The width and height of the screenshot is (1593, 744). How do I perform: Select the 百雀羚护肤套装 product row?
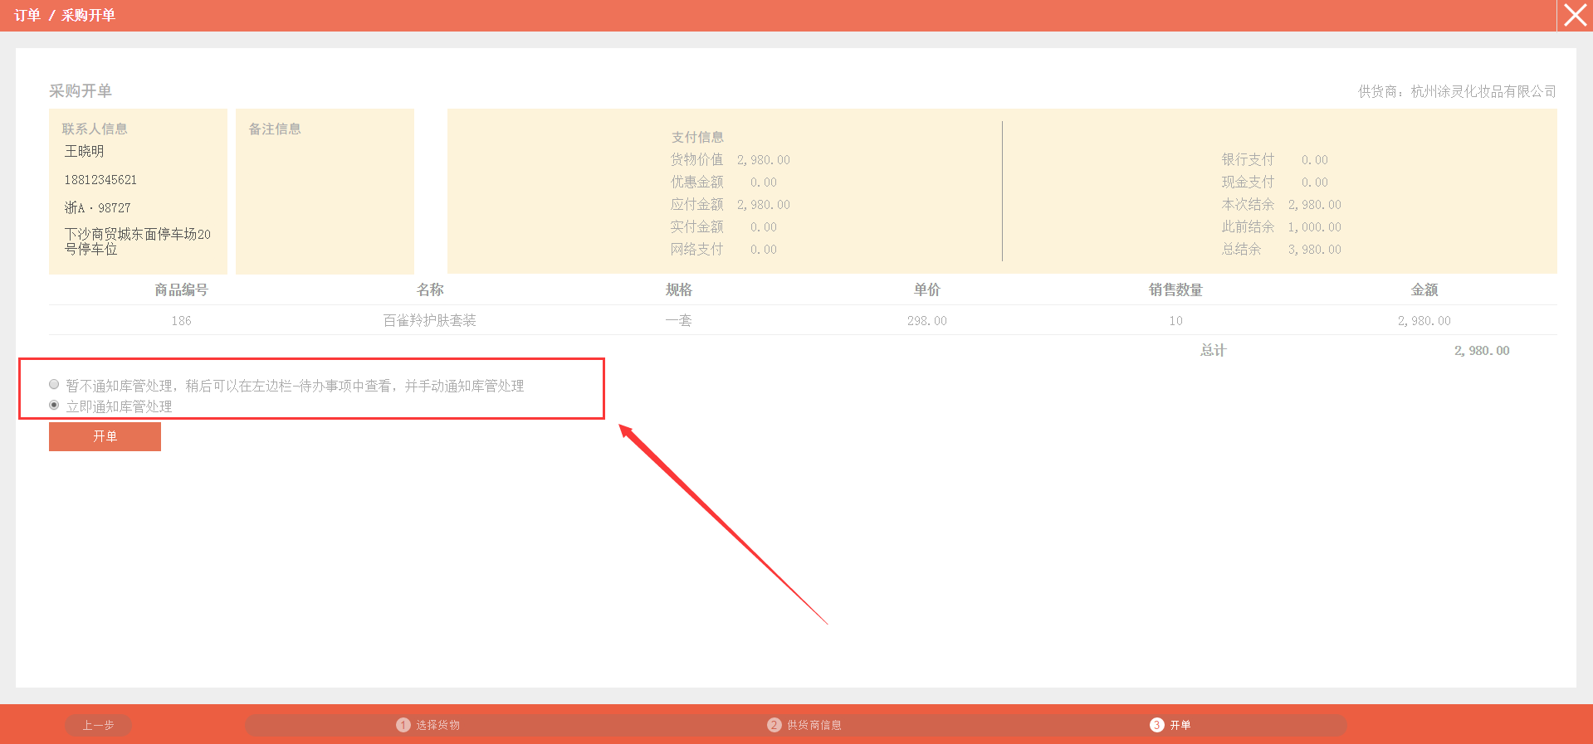(430, 320)
